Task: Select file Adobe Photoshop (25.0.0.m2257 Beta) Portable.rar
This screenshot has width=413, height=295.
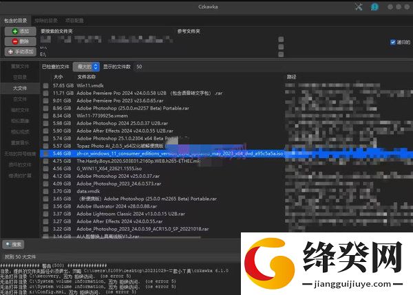Action: click(133, 108)
